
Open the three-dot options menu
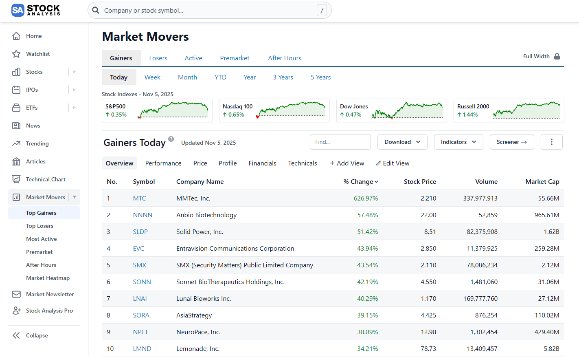[x=552, y=141]
